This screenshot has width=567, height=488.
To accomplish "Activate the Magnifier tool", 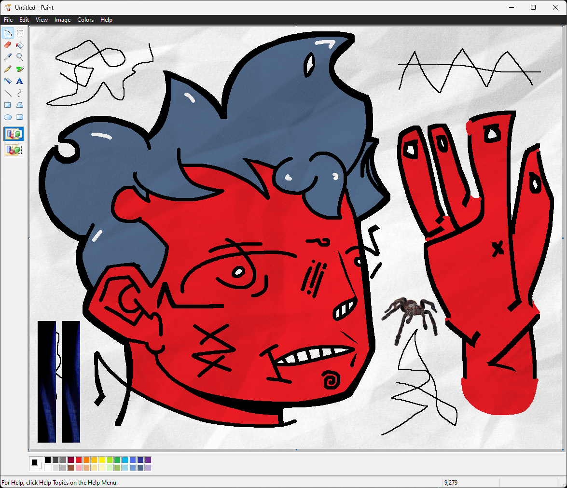I will (20, 57).
